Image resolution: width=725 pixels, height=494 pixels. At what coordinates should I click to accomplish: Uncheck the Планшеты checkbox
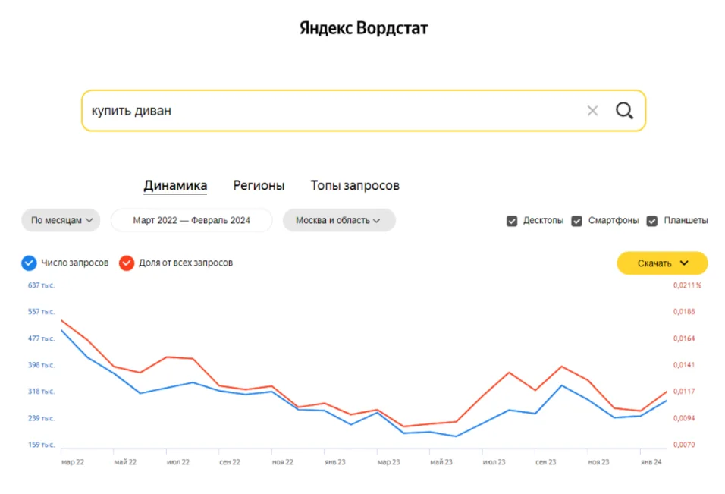click(x=652, y=221)
